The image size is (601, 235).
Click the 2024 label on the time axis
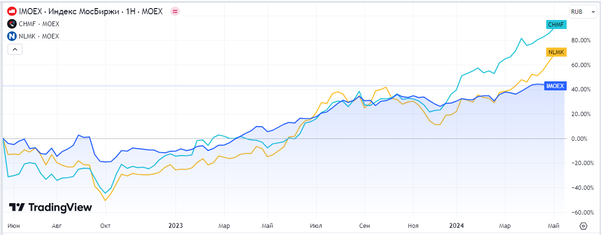[x=456, y=225]
